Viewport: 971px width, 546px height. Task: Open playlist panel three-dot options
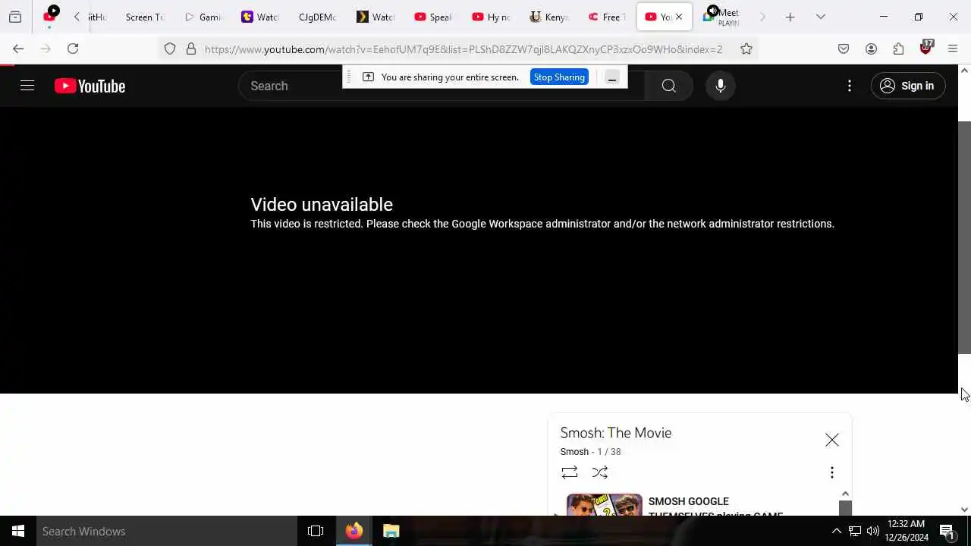point(832,472)
